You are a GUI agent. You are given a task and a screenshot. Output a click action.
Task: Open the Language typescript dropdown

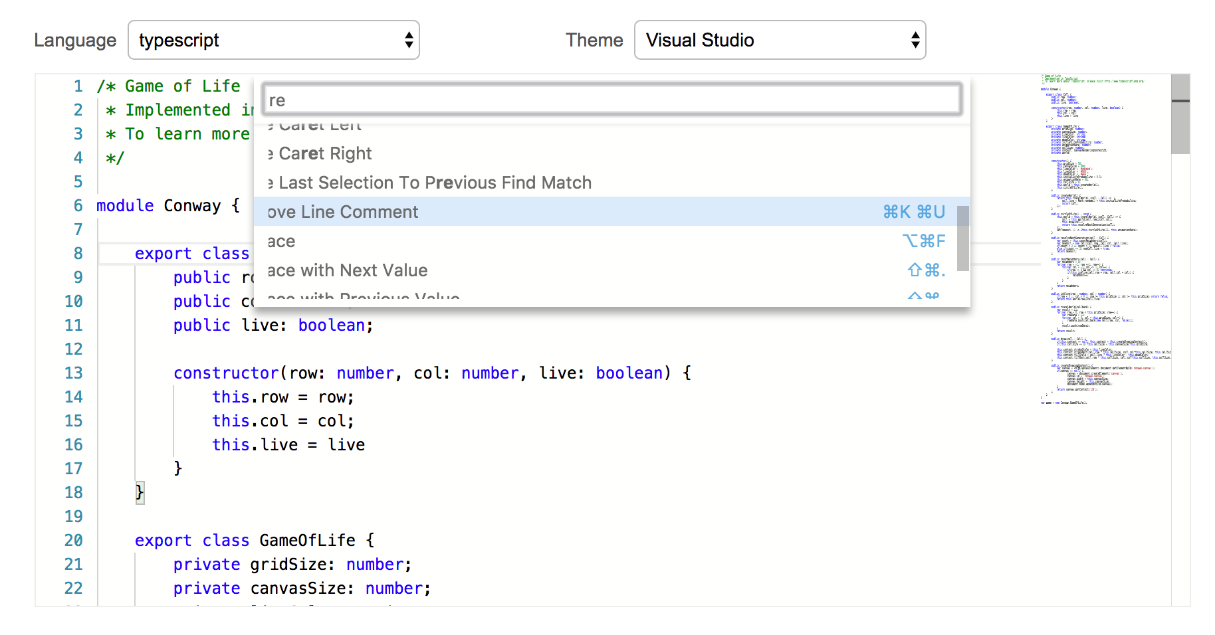(273, 40)
